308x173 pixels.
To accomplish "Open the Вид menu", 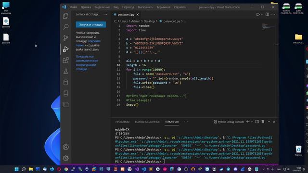I will point(116,7).
